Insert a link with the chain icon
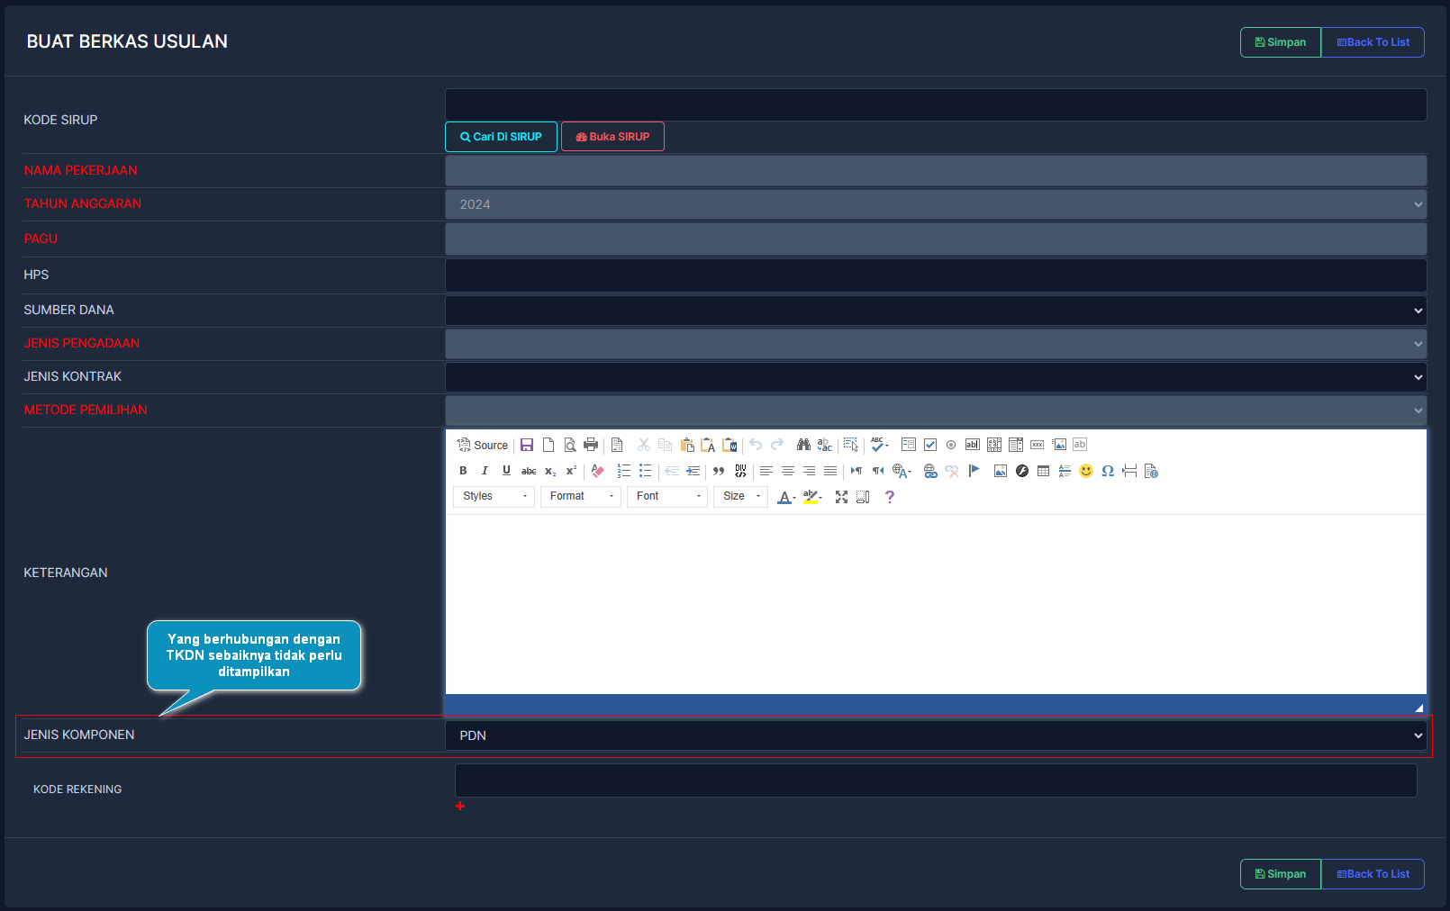The width and height of the screenshot is (1450, 911). tap(930, 471)
